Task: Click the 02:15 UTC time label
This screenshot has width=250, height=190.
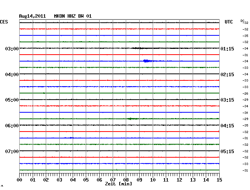Action: tap(227, 75)
